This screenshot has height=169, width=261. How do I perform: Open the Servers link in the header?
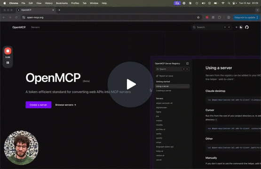35,27
